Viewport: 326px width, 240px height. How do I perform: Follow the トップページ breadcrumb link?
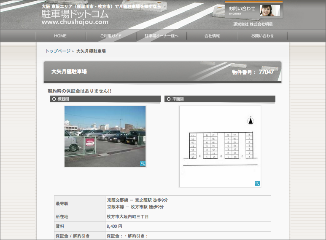click(x=58, y=51)
